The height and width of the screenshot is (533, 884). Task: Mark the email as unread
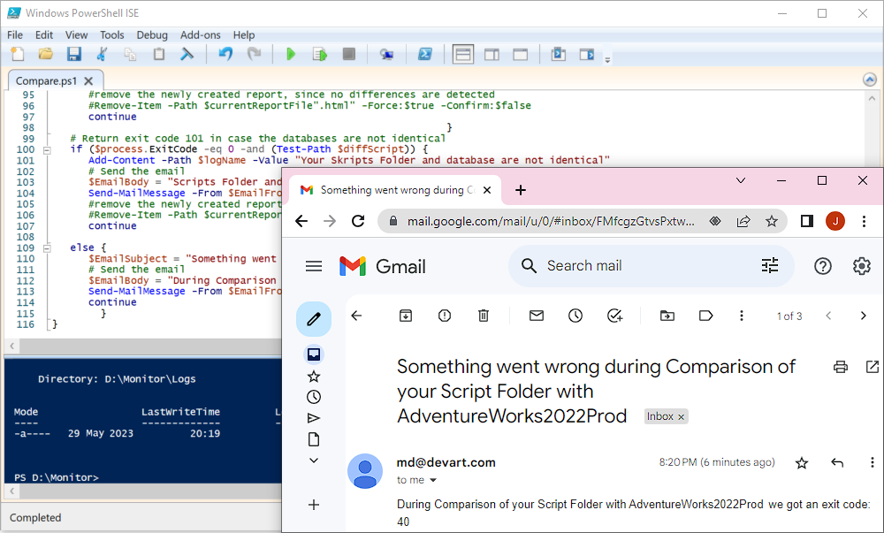[537, 316]
